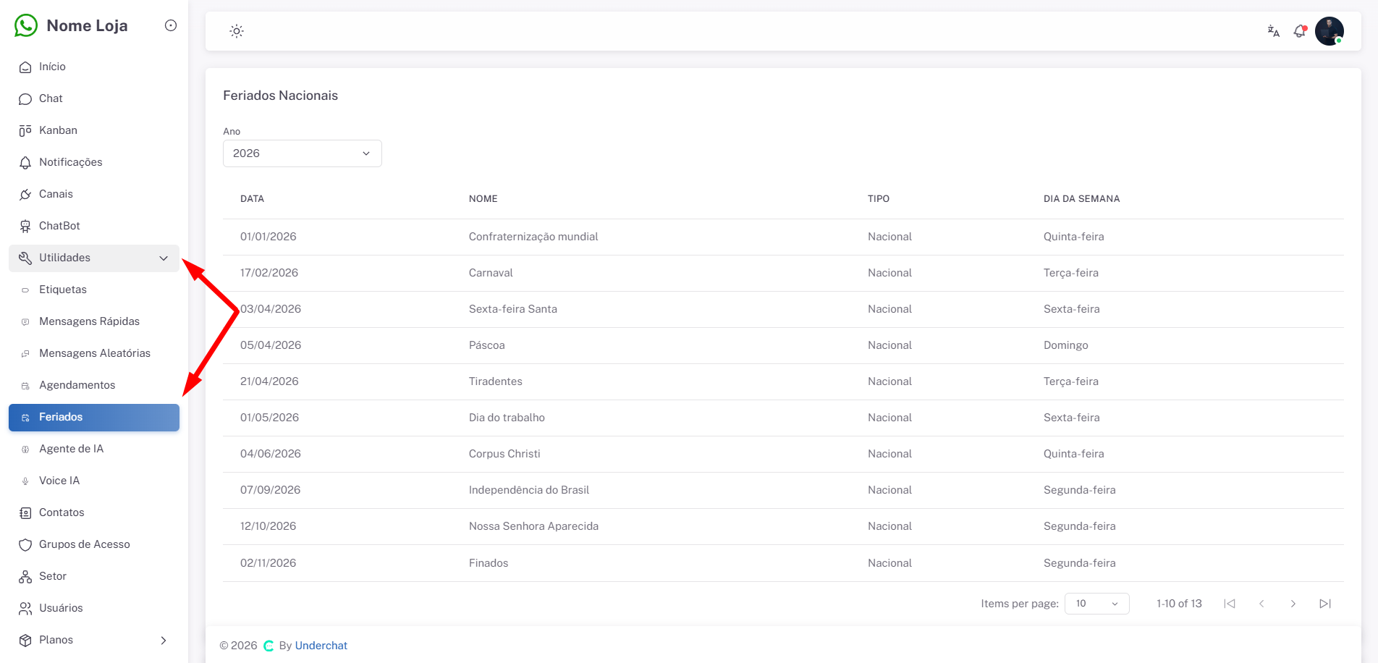Open Grupos de Acesso menu item
This screenshot has height=663, width=1378.
94,544
